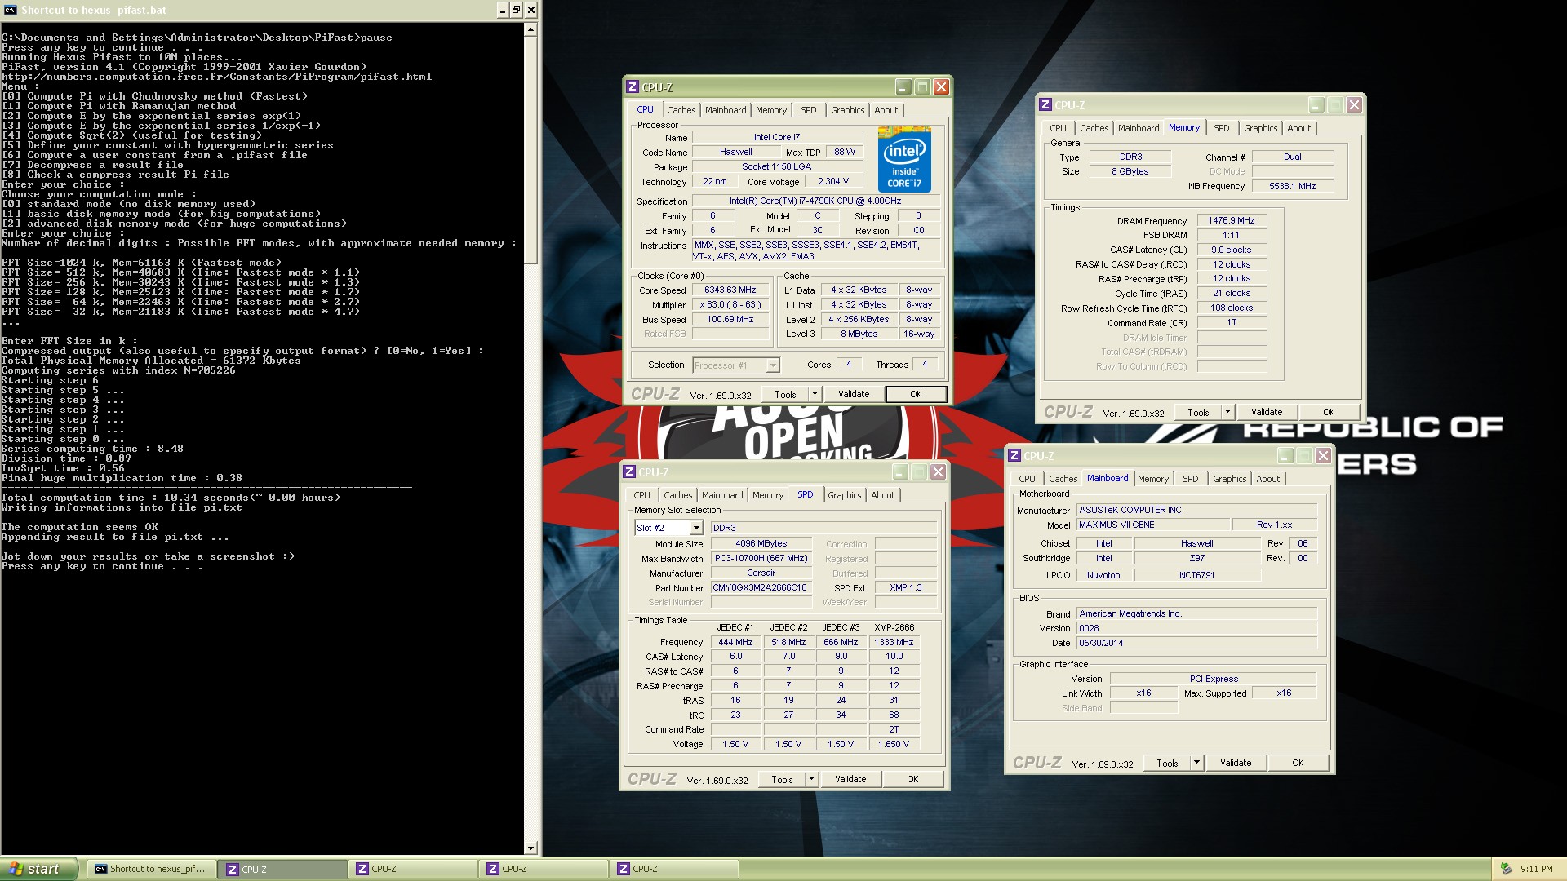This screenshot has height=881, width=1567.
Task: Expand the Slot #2 memory slot dropdown
Action: click(x=696, y=528)
